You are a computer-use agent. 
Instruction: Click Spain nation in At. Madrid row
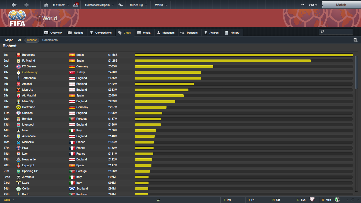point(80,96)
